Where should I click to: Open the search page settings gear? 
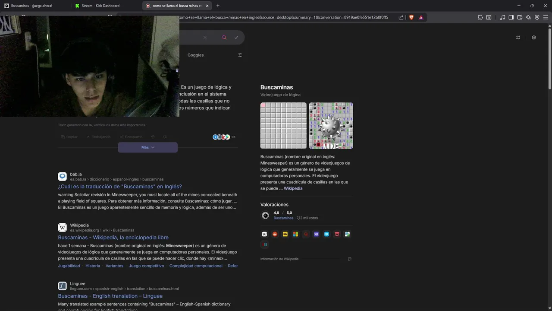tap(533, 38)
